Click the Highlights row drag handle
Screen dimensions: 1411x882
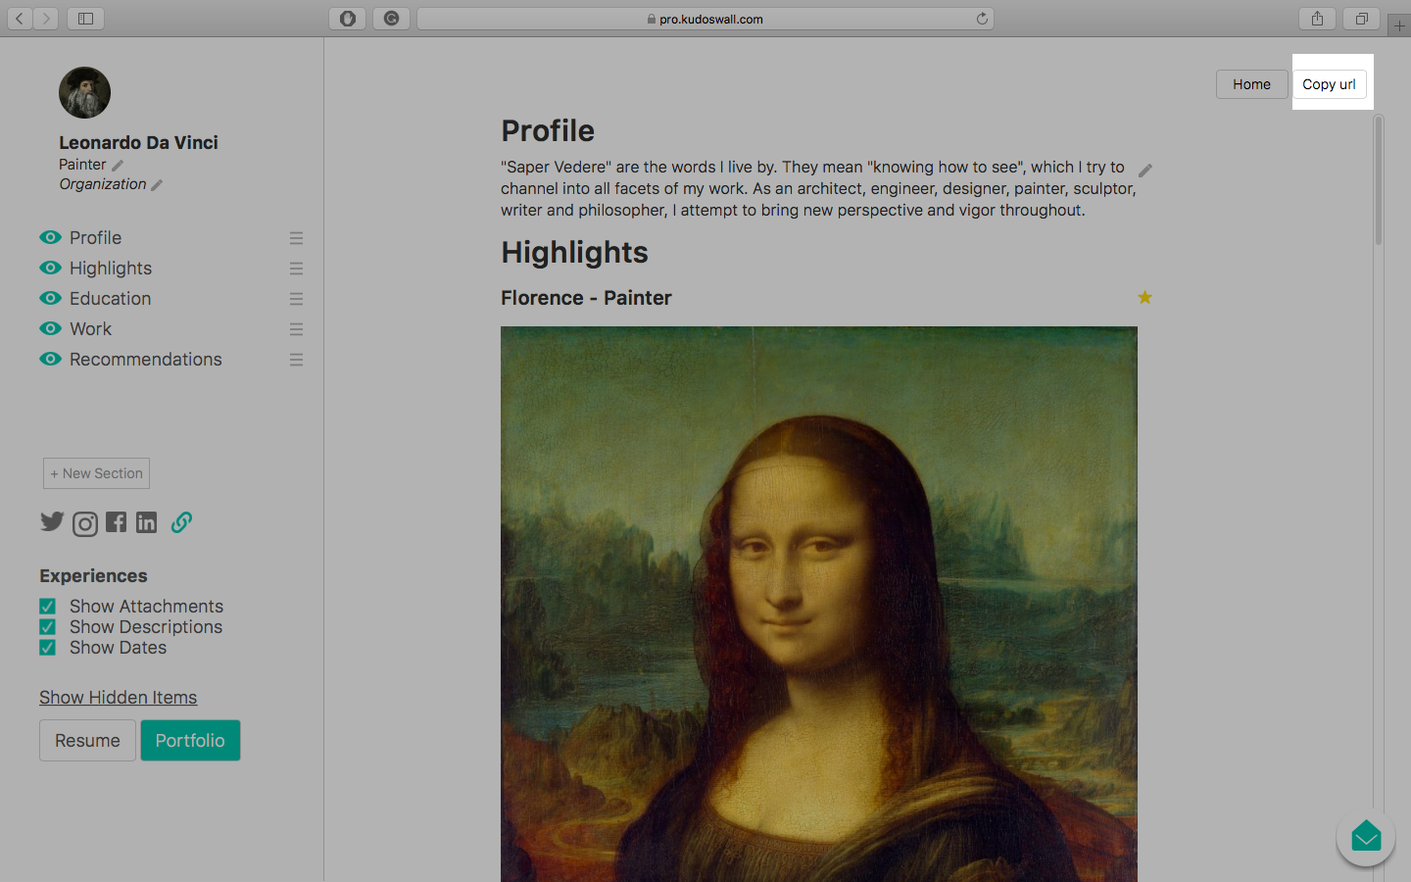tap(296, 269)
